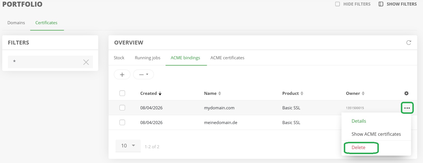Open the rows-per-page dropdown showing 10
Viewport: 423px width, 163px height.
point(128,146)
